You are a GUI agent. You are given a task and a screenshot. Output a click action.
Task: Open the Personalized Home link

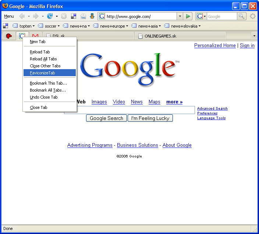(215, 45)
